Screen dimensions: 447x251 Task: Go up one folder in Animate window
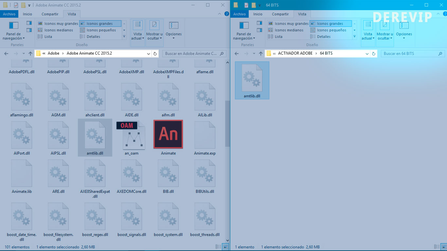(30, 54)
